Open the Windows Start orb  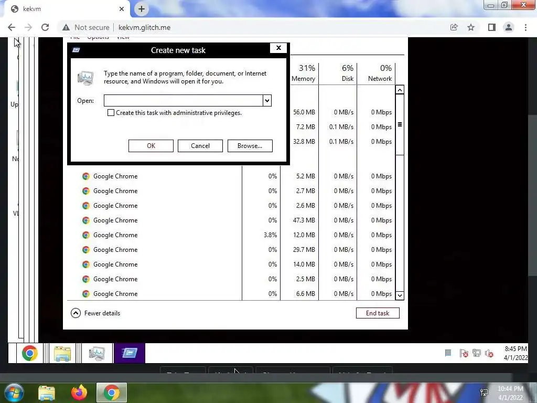pyautogui.click(x=14, y=393)
